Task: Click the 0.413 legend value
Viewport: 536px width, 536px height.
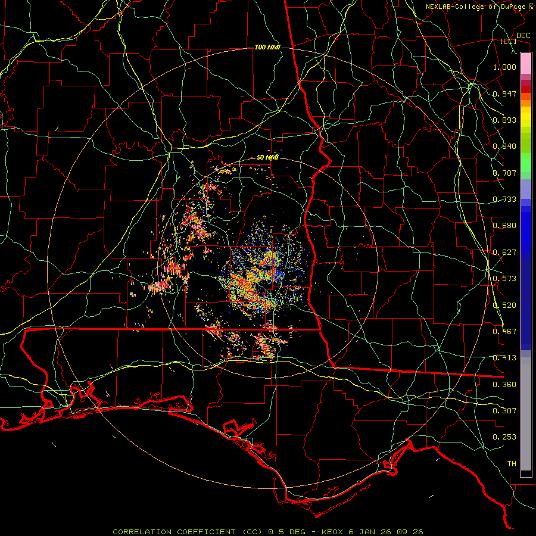Action: point(504,358)
